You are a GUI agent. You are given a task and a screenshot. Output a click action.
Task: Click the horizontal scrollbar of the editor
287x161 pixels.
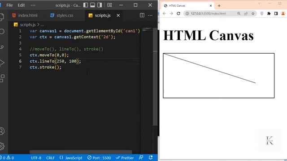(x=81, y=152)
